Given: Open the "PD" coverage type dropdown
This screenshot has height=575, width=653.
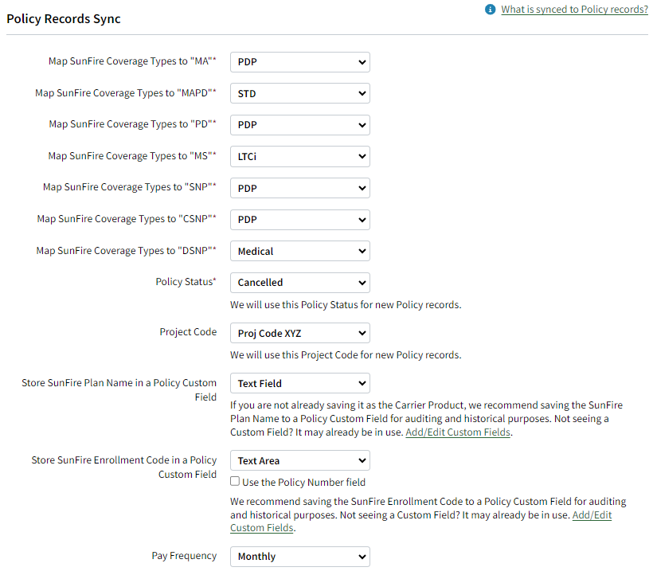Looking at the screenshot, I should (300, 125).
